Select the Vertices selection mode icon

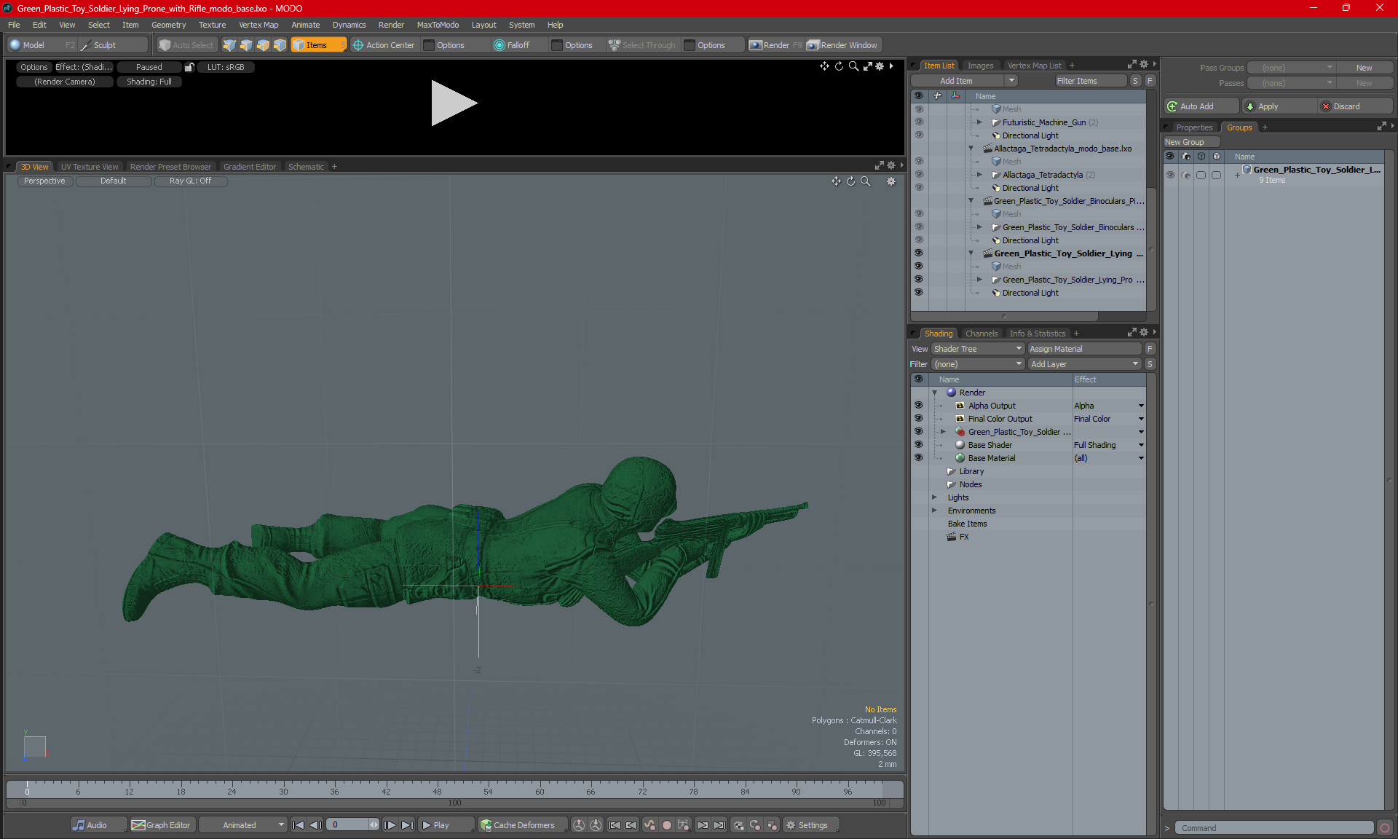[x=229, y=45]
